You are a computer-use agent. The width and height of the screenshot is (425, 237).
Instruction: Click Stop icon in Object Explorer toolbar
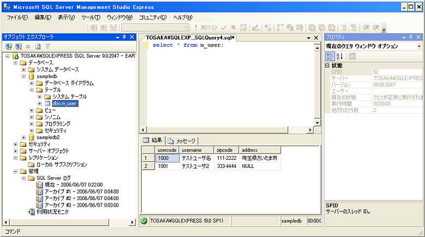[28, 47]
